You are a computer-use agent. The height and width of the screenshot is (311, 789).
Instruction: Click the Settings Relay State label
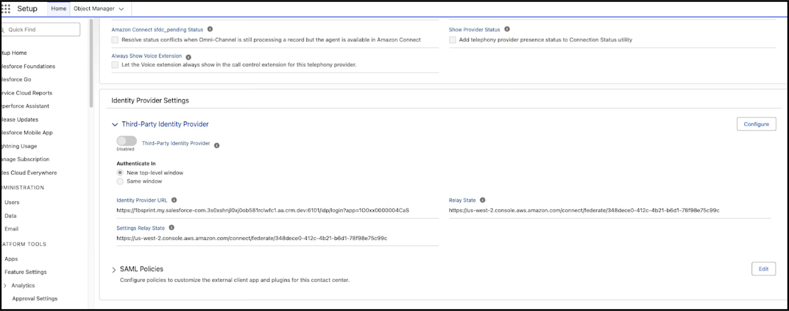coord(140,228)
